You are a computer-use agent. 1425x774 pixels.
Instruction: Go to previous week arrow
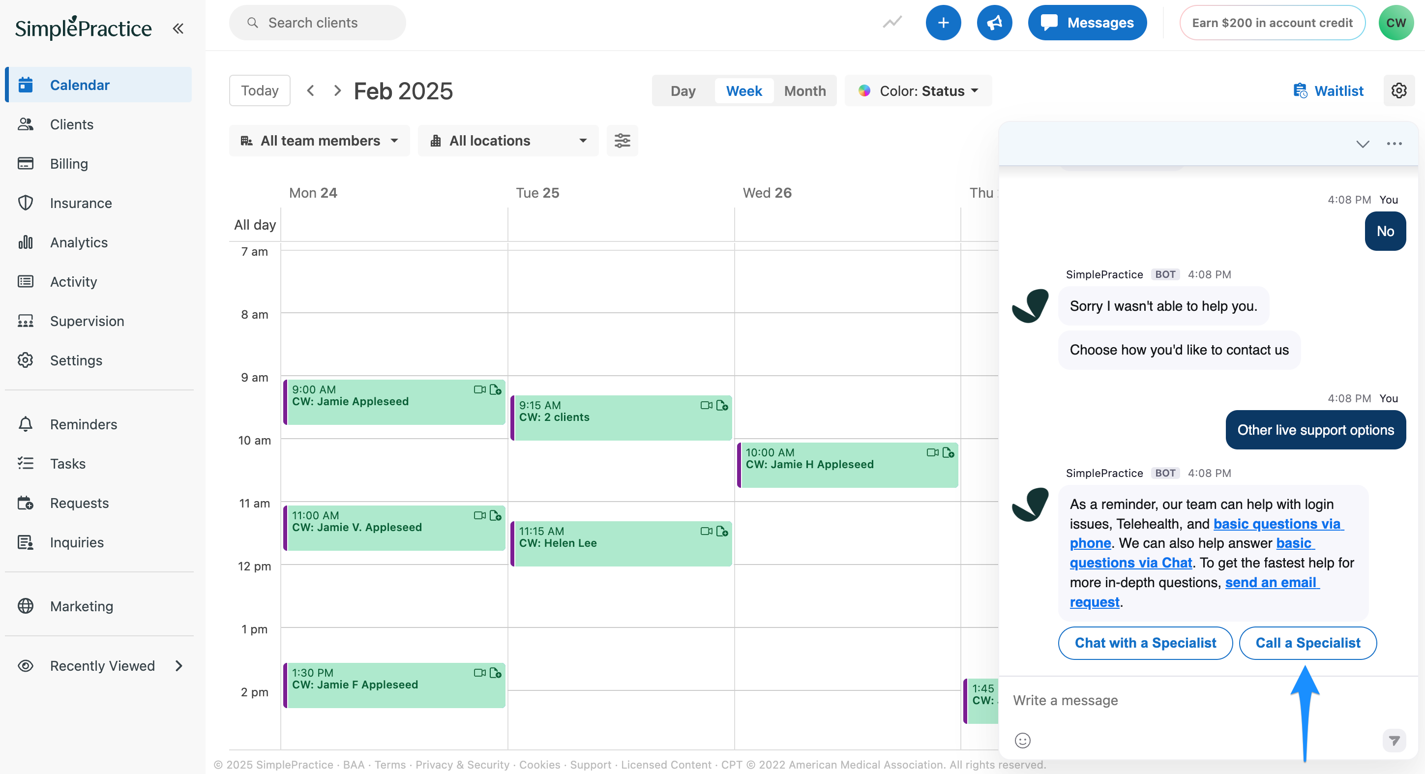tap(311, 91)
